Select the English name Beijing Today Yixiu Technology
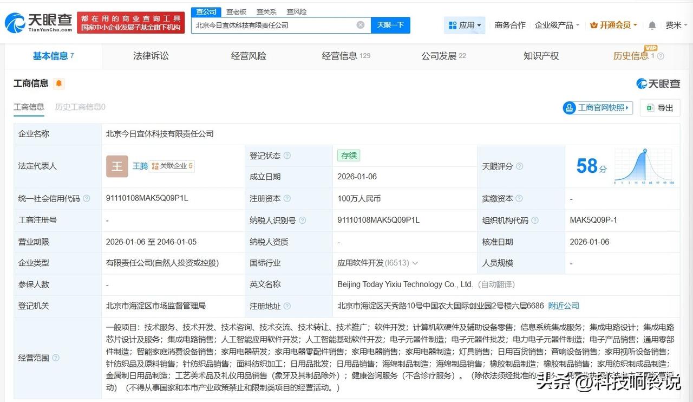Image resolution: width=693 pixels, height=402 pixels. click(405, 284)
